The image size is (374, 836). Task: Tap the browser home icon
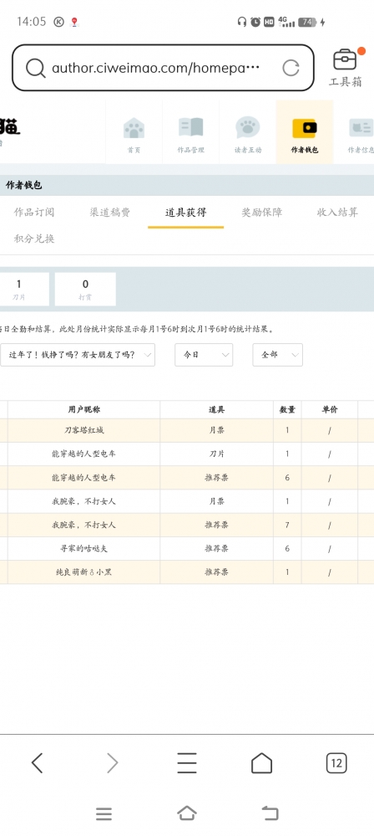(x=261, y=763)
